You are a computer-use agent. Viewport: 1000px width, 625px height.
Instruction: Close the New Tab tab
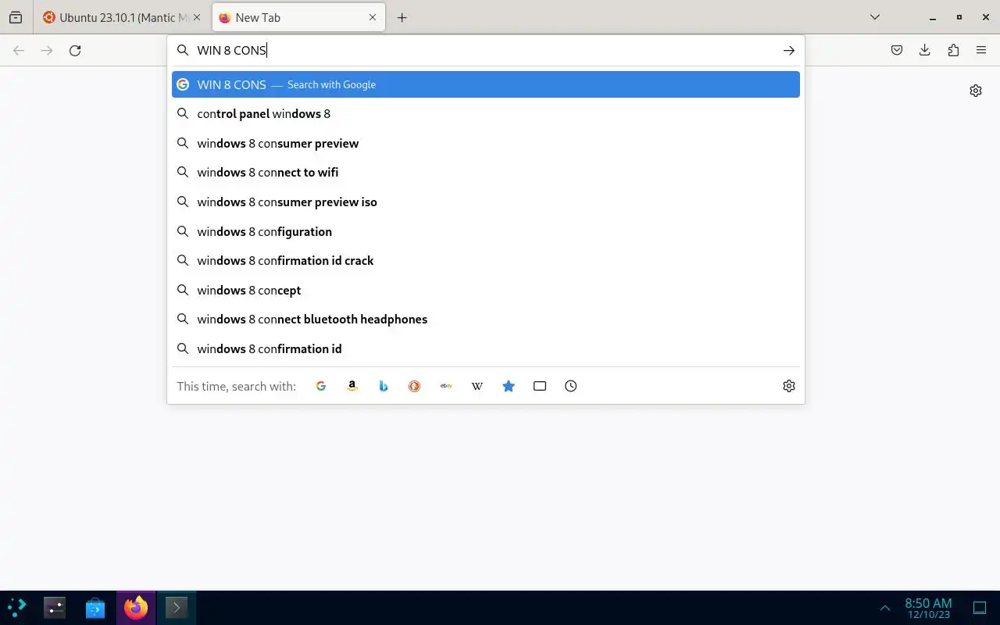[373, 17]
